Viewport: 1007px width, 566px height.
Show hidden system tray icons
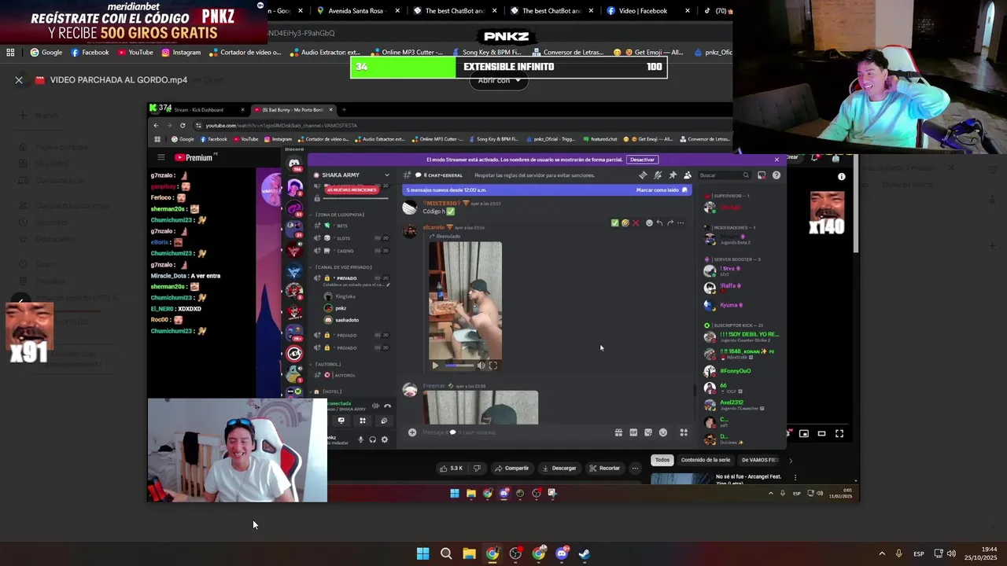882,553
